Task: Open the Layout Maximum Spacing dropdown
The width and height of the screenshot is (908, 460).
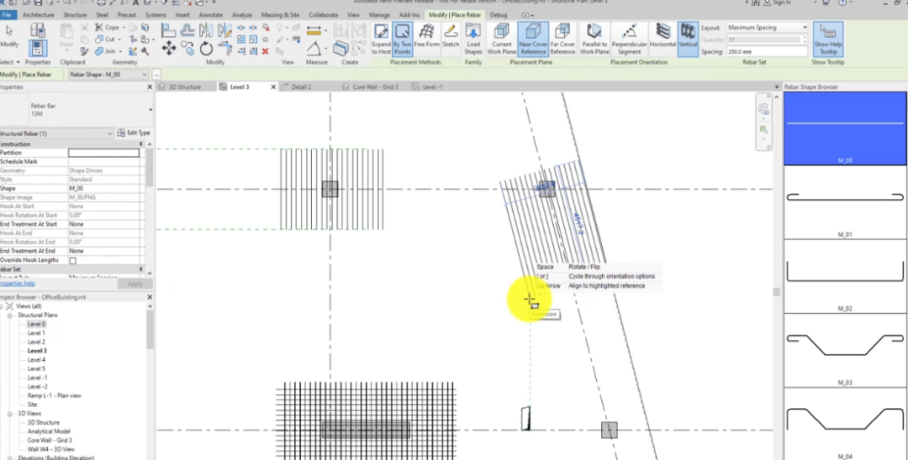Action: point(767,28)
